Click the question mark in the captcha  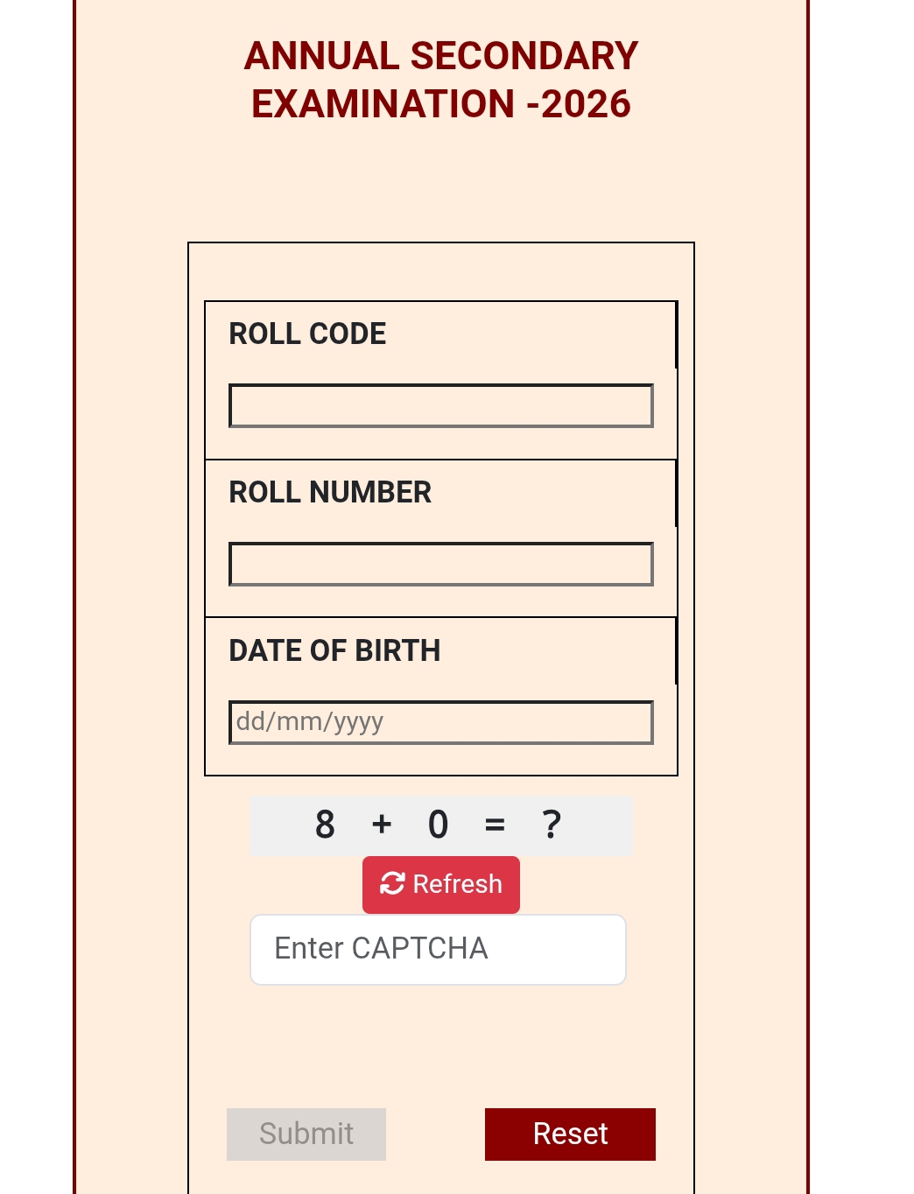coord(552,825)
